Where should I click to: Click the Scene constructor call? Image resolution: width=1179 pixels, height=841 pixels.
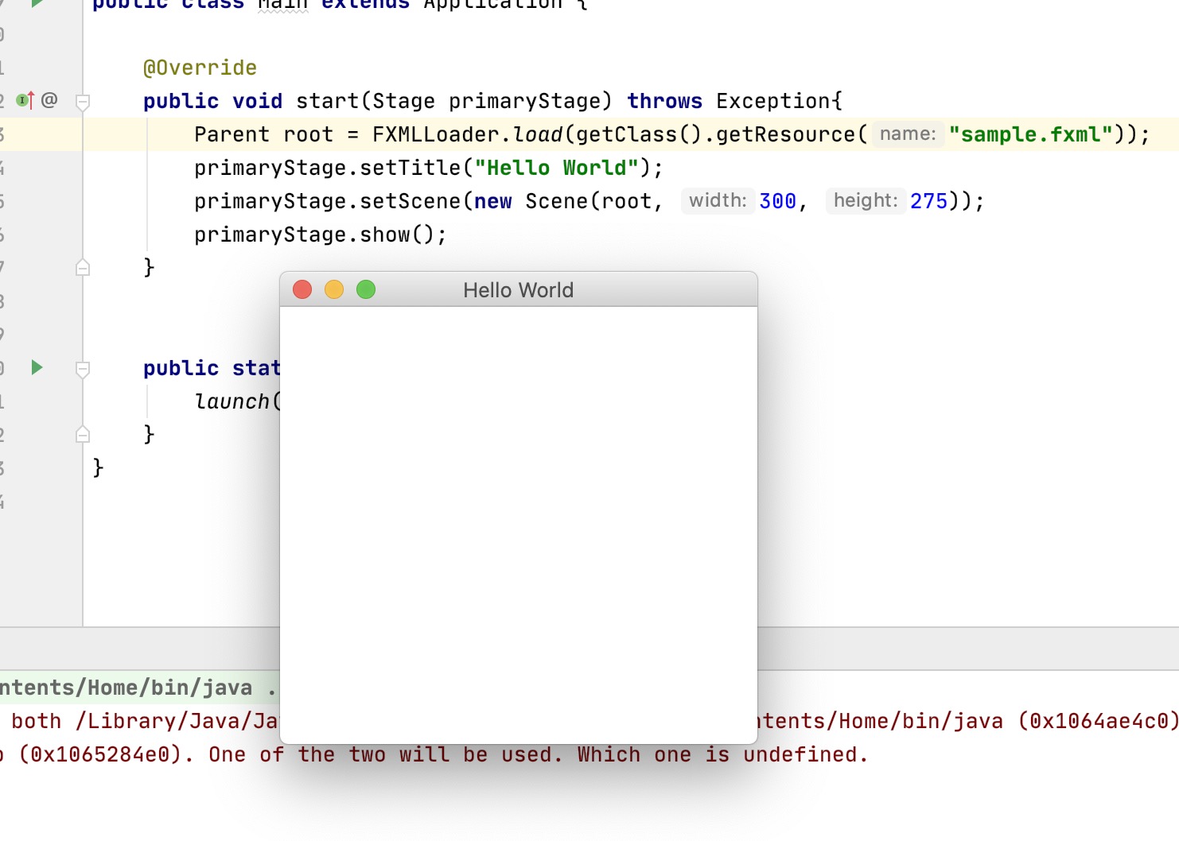(556, 201)
